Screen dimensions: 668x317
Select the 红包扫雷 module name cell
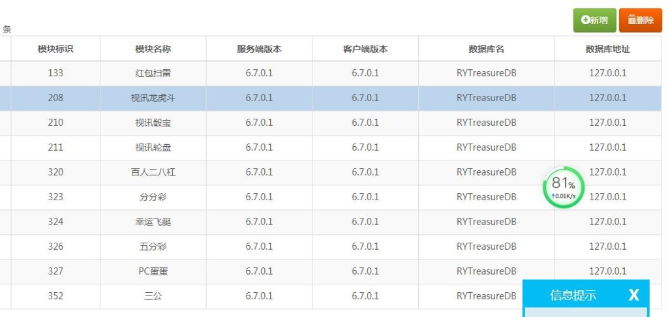153,73
